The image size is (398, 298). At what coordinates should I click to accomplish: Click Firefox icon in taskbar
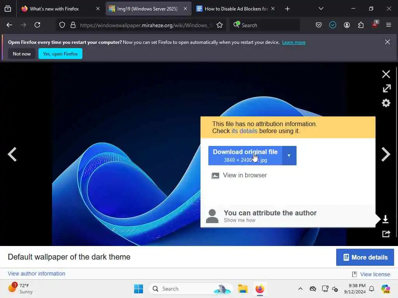pos(260,289)
